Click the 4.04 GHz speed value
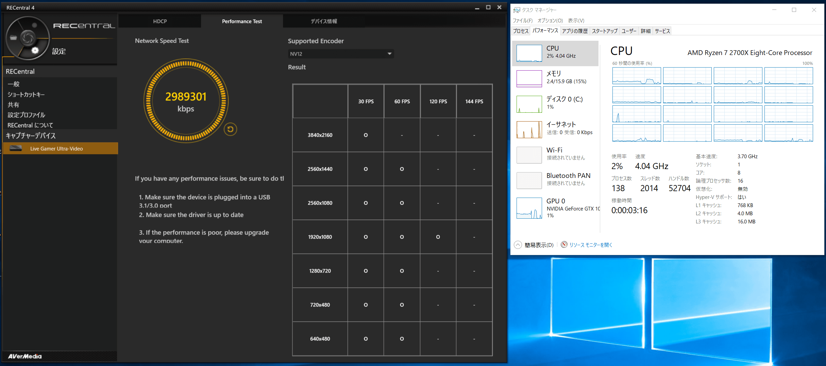826x366 pixels. point(652,166)
